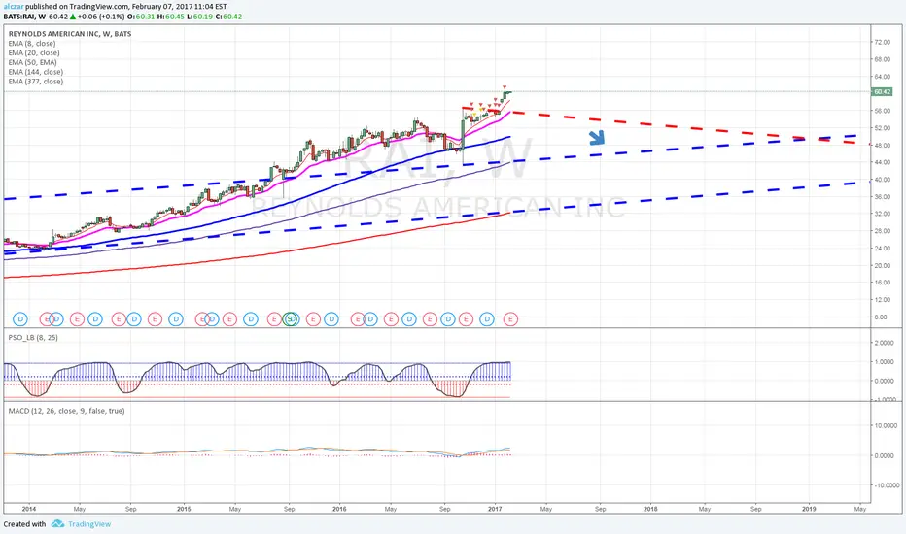Click the leftmost dividend D marker

20,318
